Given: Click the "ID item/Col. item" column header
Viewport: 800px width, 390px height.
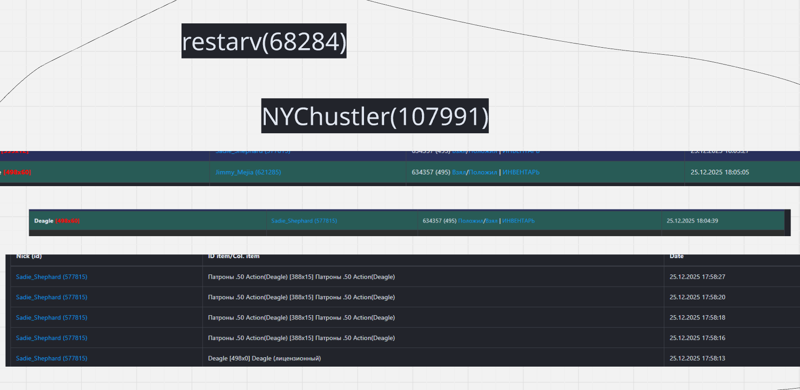Looking at the screenshot, I should tap(233, 257).
